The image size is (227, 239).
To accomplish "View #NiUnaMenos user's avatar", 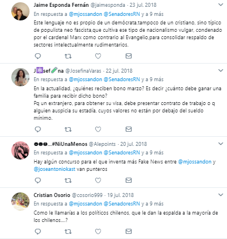I will (20, 150).
